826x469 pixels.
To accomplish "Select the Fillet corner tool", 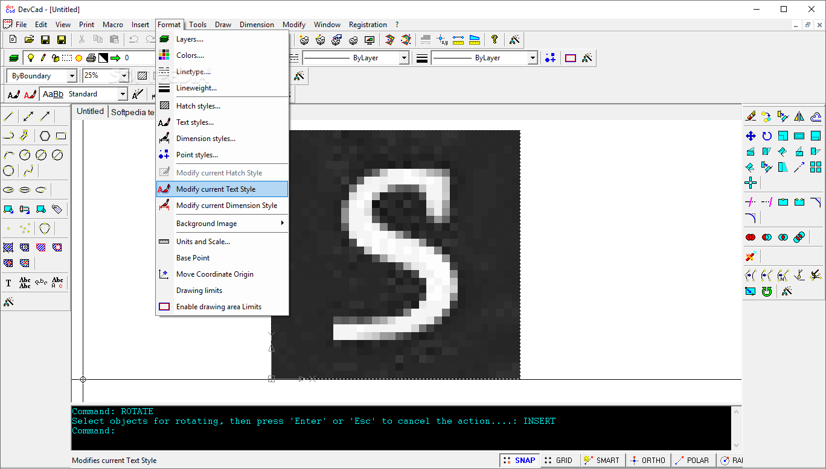I will 751,218.
